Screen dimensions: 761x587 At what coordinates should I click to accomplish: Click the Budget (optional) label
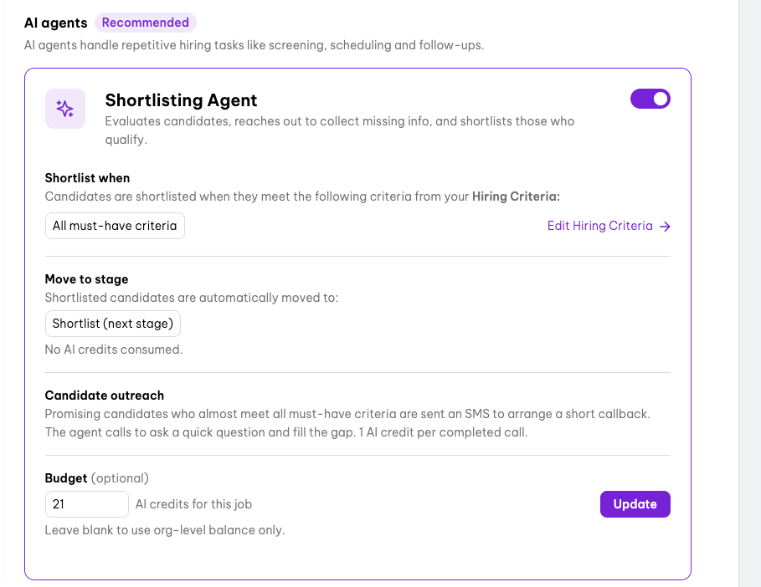pos(96,478)
